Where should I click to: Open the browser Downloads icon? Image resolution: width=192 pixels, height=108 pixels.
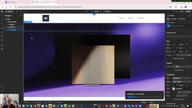pyautogui.click(x=181, y=7)
